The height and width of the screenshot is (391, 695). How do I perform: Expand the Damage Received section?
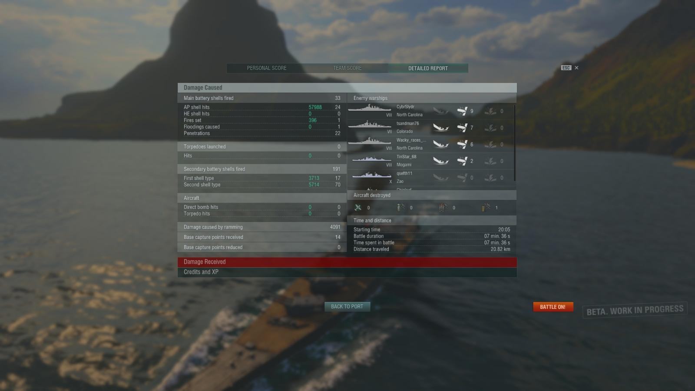point(347,262)
